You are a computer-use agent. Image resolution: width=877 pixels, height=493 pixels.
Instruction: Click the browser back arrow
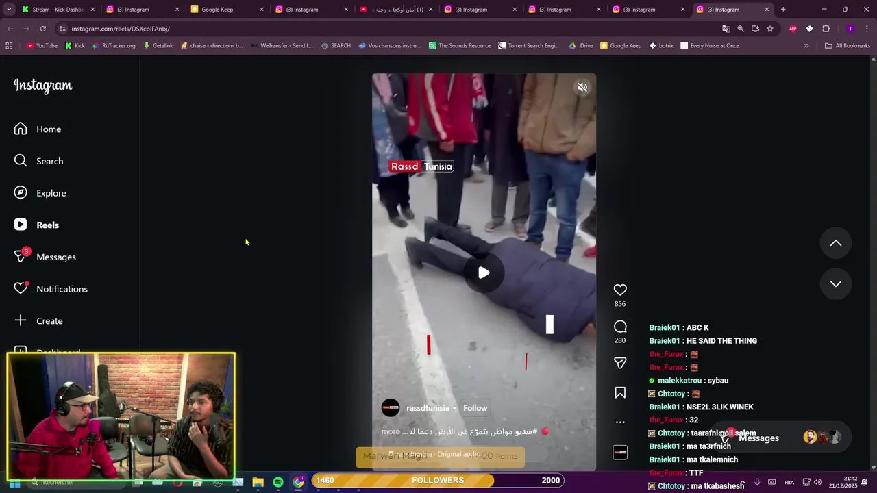click(10, 29)
